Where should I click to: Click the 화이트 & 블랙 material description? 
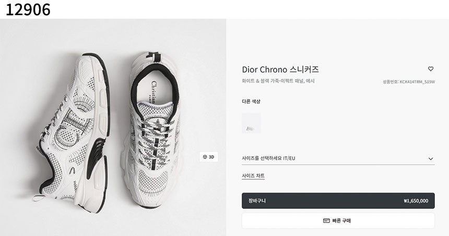[x=278, y=81]
